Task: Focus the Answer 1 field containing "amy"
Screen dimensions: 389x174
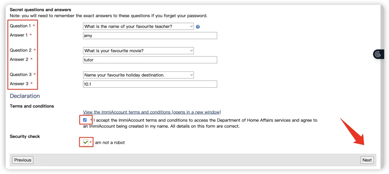Action: click(150, 36)
